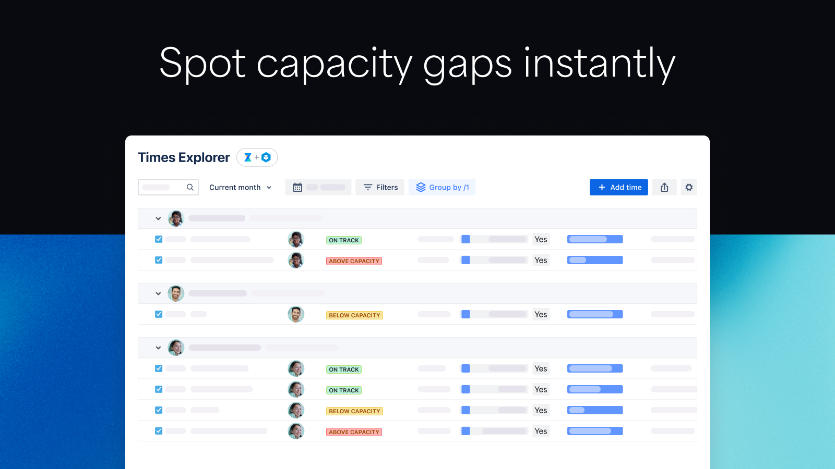This screenshot has width=835, height=469.
Task: Open settings with the gear icon
Action: coord(689,188)
